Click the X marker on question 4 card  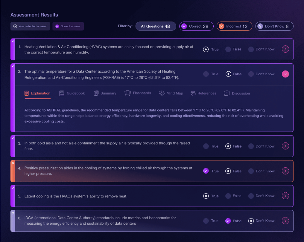coord(13,163)
